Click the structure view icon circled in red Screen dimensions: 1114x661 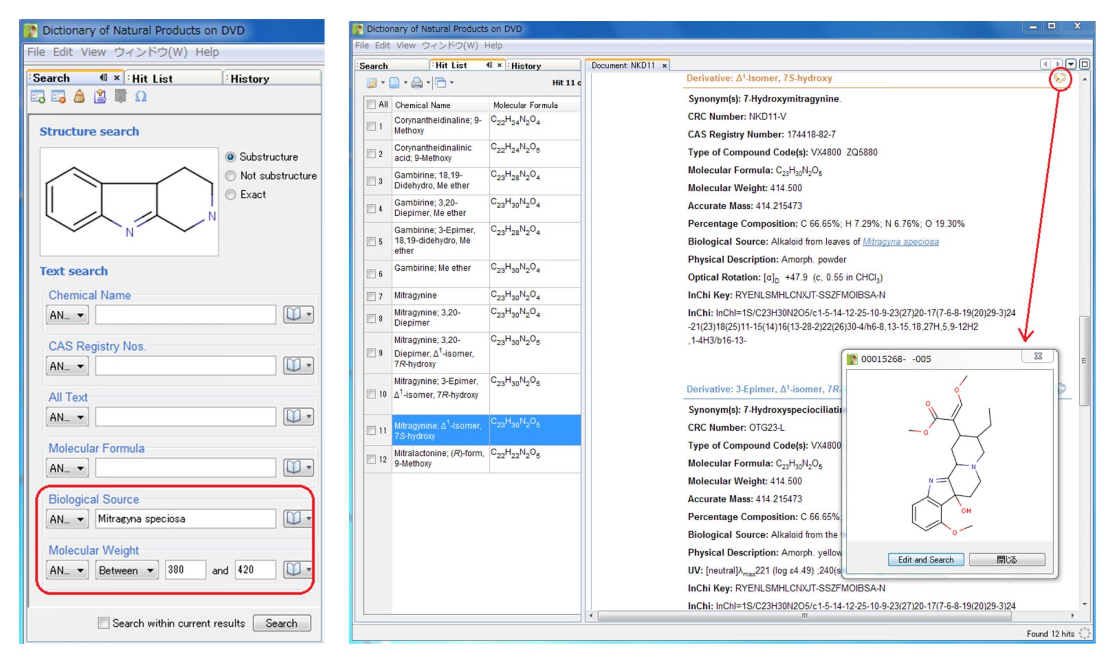pyautogui.click(x=1059, y=78)
